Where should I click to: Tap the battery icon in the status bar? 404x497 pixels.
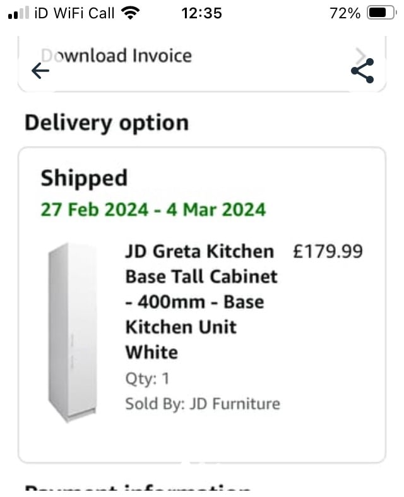381,13
